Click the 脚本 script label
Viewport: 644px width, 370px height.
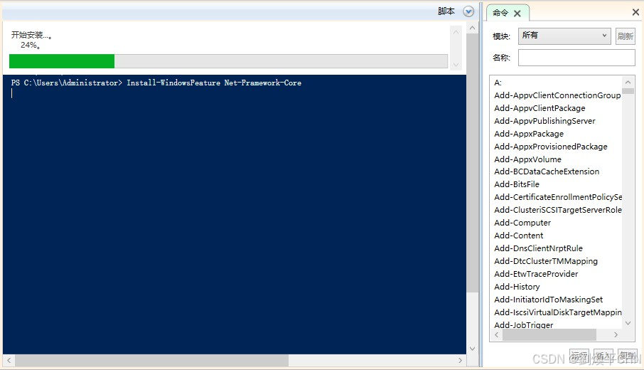(x=446, y=11)
